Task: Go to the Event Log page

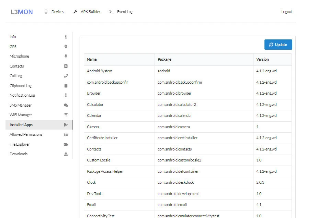Action: pos(121,12)
